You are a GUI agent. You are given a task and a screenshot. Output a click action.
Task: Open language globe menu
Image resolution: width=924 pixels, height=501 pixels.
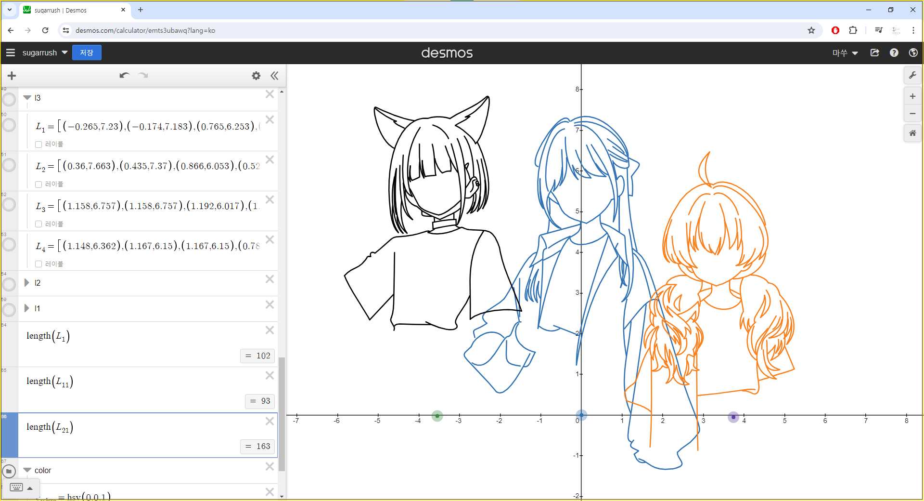click(913, 53)
